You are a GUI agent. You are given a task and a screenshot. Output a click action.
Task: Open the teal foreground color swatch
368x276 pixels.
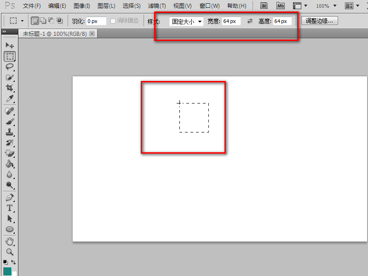(x=7, y=271)
